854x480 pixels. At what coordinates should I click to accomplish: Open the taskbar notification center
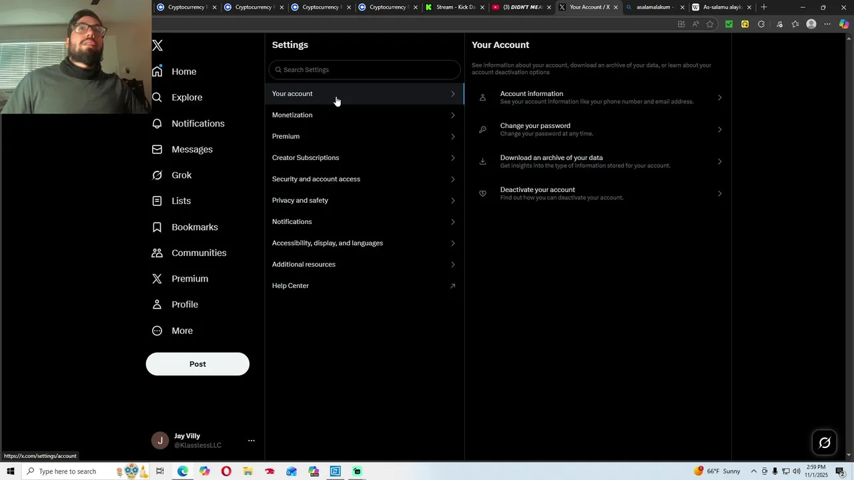click(840, 471)
